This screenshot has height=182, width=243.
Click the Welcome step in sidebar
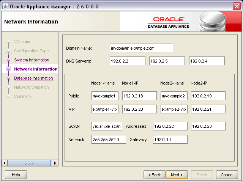(x=23, y=42)
